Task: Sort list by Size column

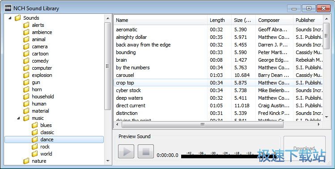Action: tap(243, 20)
